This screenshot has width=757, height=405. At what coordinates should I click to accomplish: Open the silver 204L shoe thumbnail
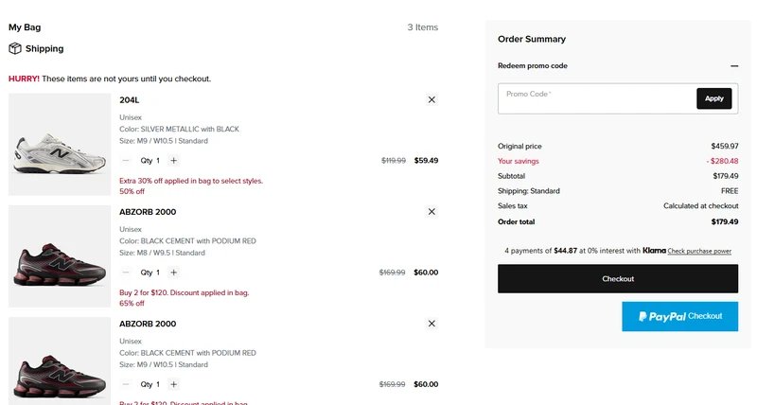coord(60,145)
